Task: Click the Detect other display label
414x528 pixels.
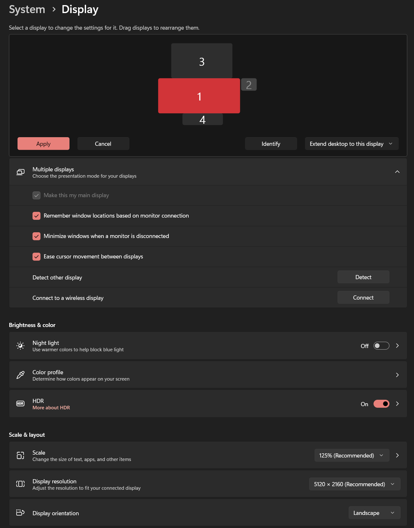Action: click(x=57, y=278)
